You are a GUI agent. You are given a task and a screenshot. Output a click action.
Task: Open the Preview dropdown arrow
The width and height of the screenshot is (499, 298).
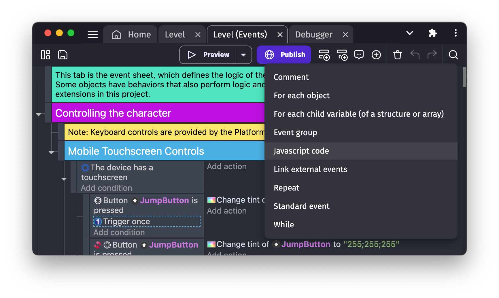tap(243, 55)
